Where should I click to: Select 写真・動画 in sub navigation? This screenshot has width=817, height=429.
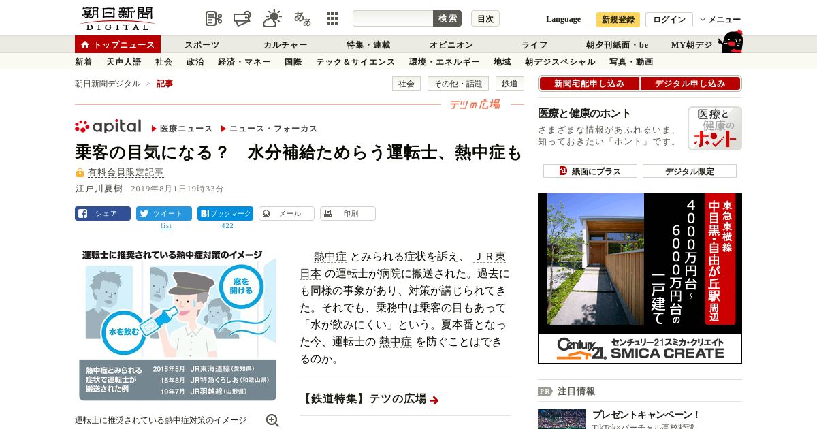coord(631,62)
